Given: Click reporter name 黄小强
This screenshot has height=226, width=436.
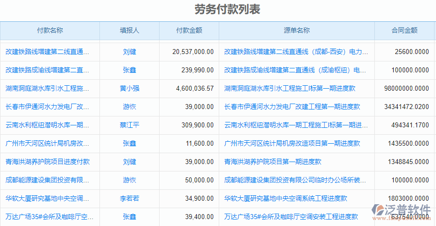Looking at the screenshot, I should (x=129, y=88).
